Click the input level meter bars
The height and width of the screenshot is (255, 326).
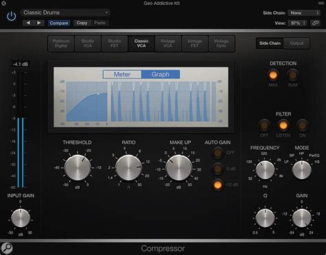click(21, 130)
